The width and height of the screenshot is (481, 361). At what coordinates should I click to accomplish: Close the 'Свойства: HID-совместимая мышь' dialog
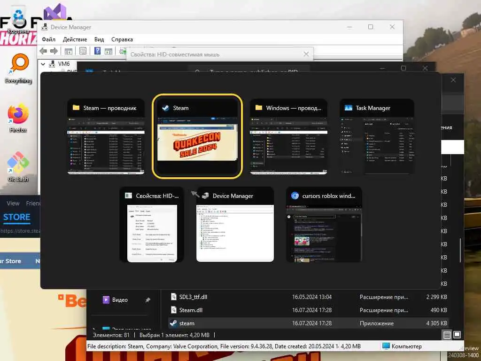click(x=306, y=54)
